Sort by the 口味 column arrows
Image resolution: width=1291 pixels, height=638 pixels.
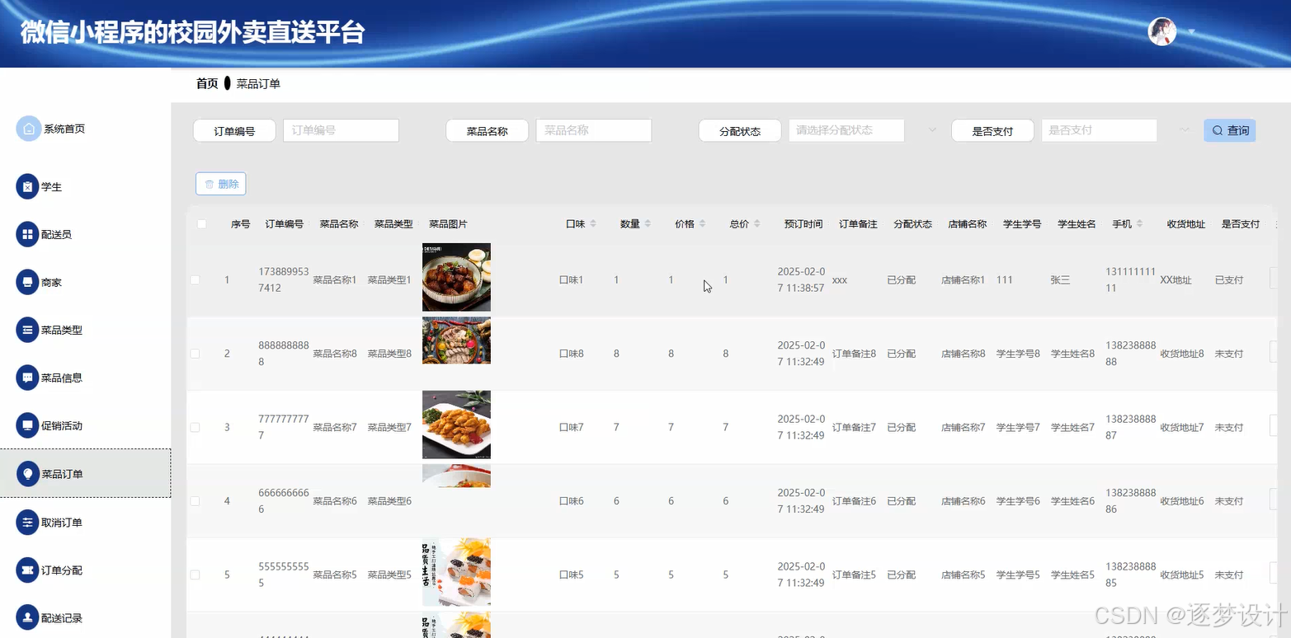tap(593, 224)
